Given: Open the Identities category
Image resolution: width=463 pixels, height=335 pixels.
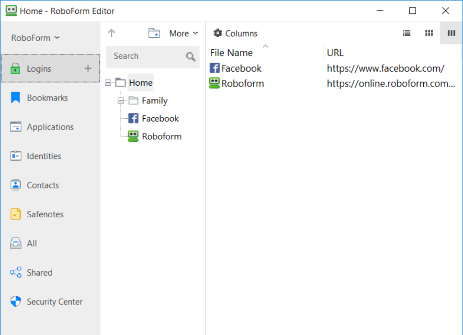Looking at the screenshot, I should point(50,156).
